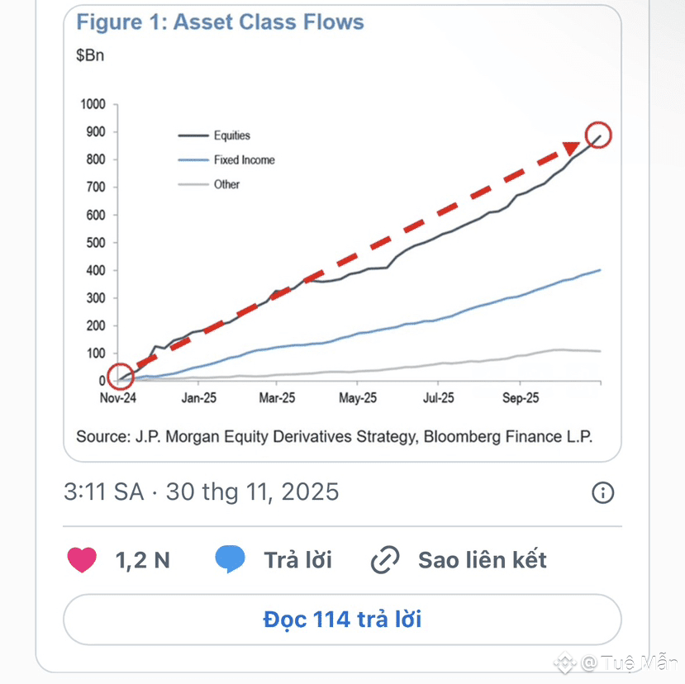Image resolution: width=685 pixels, height=684 pixels.
Task: Click the red circle at chart origin
Action: click(120, 376)
